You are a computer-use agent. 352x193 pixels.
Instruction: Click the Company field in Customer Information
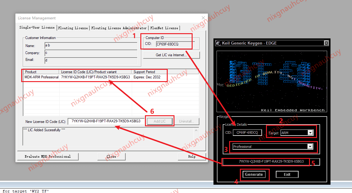click(x=91, y=53)
